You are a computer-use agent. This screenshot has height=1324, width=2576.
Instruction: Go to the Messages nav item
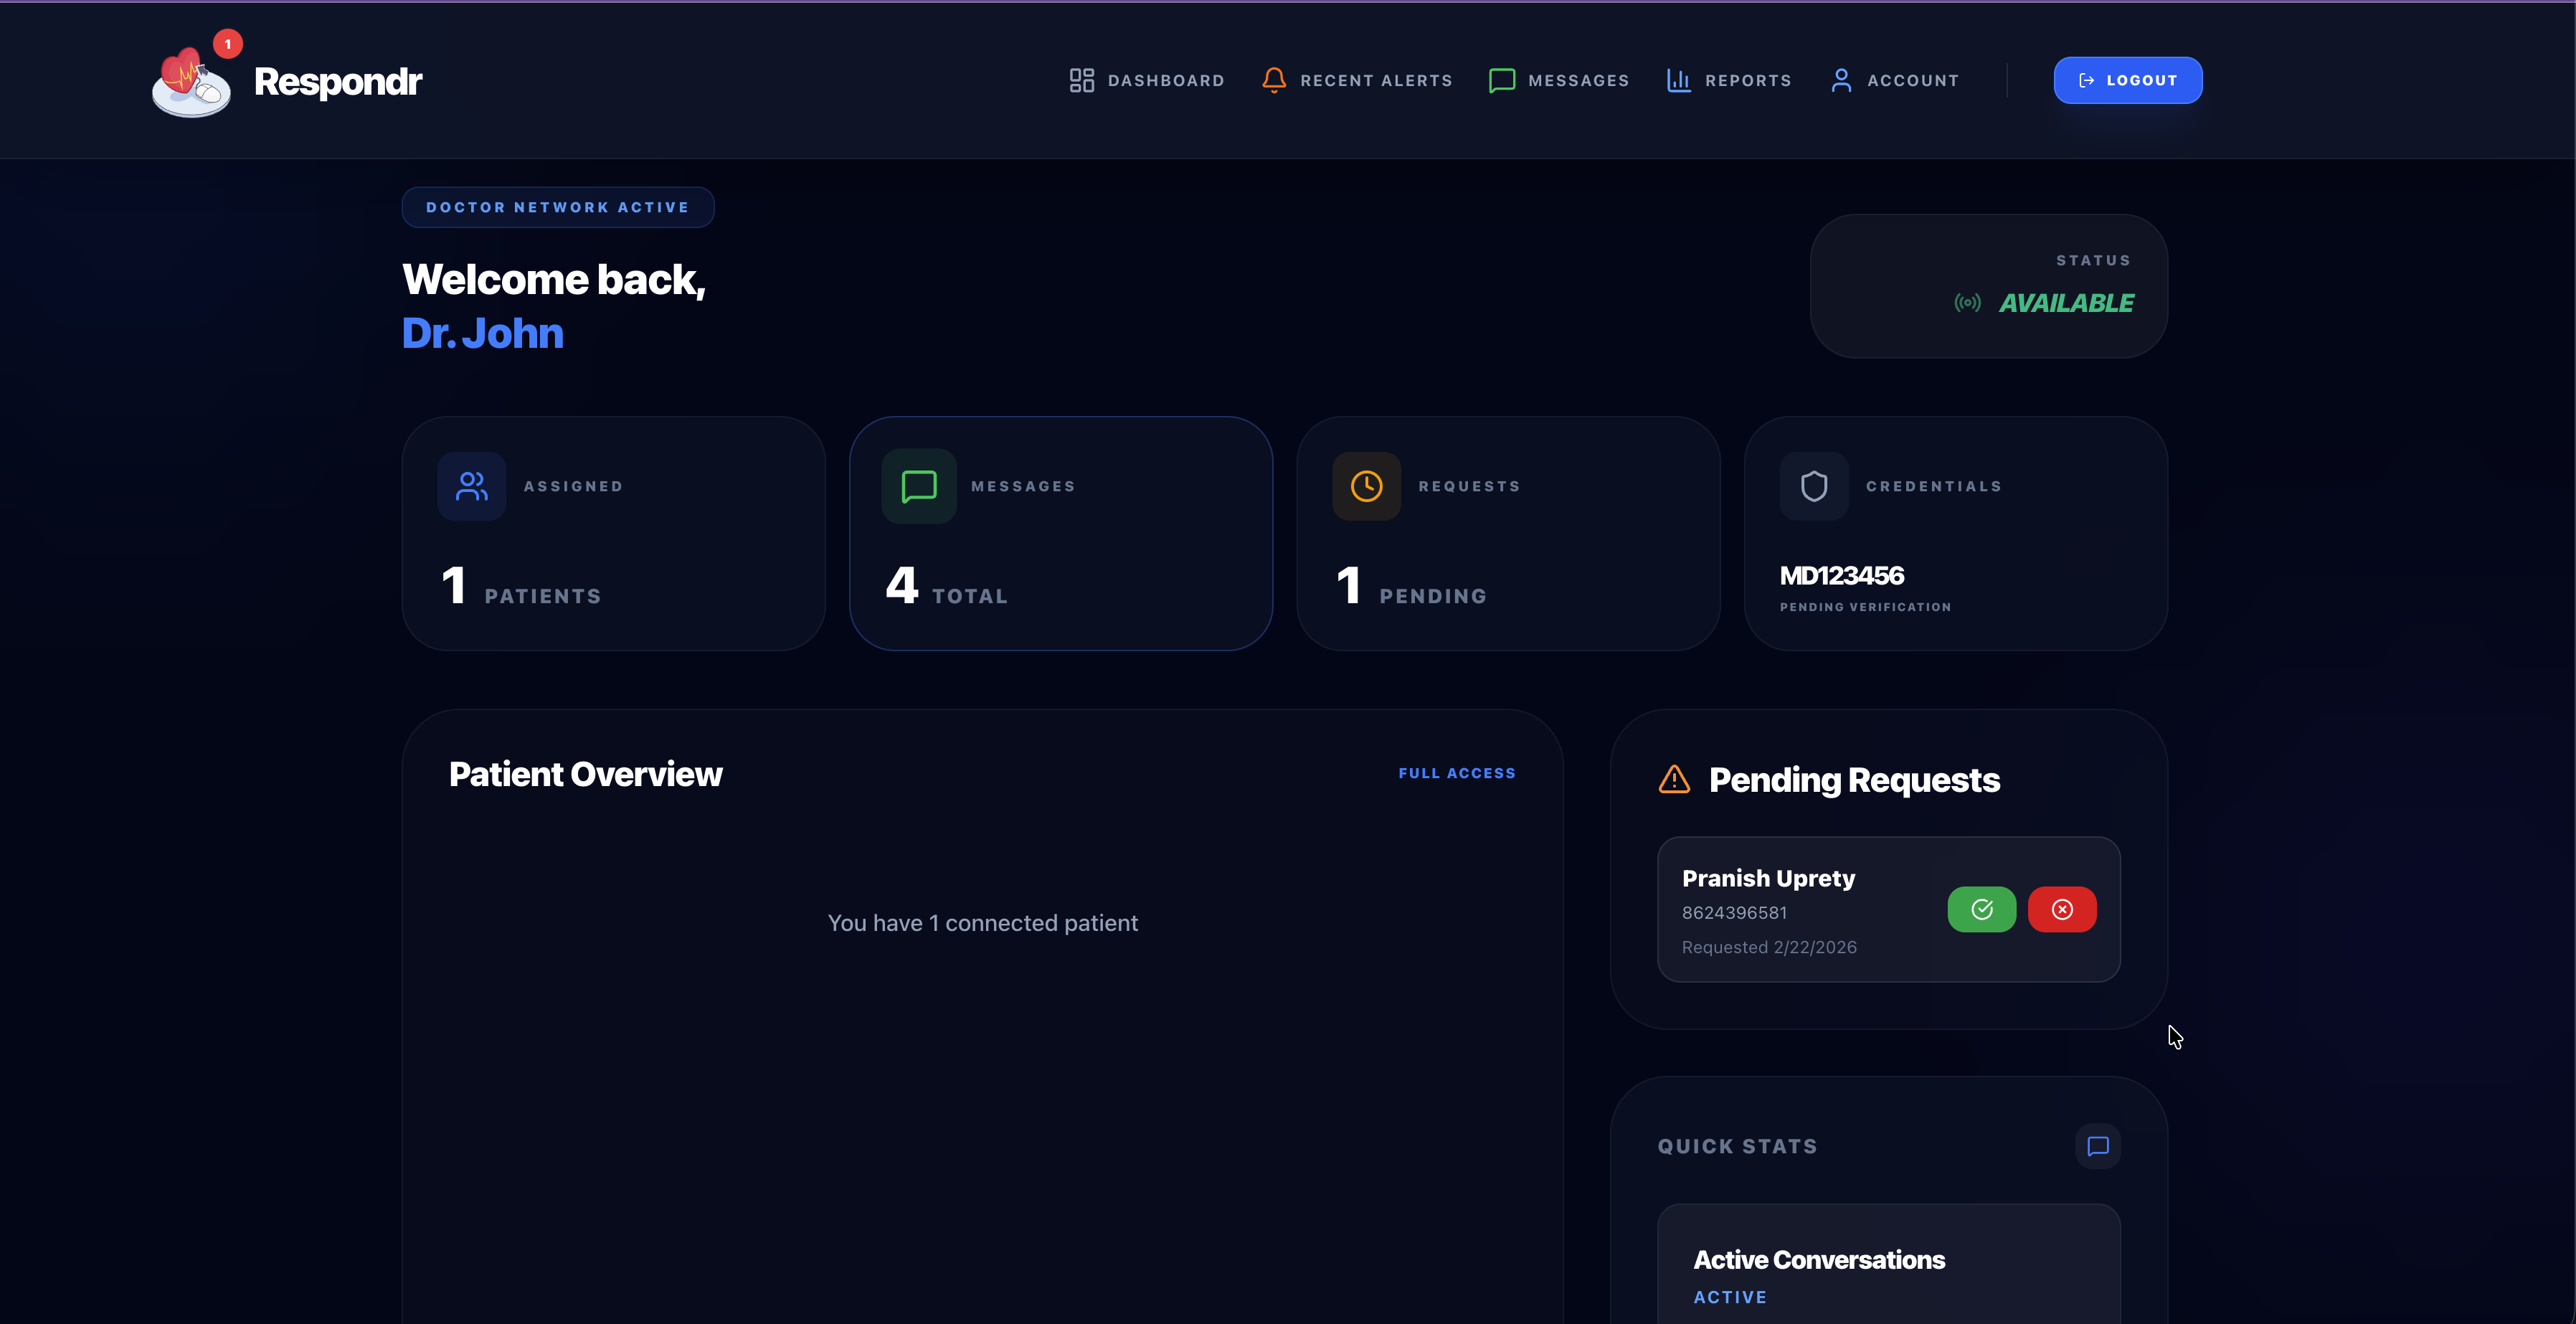click(1559, 80)
